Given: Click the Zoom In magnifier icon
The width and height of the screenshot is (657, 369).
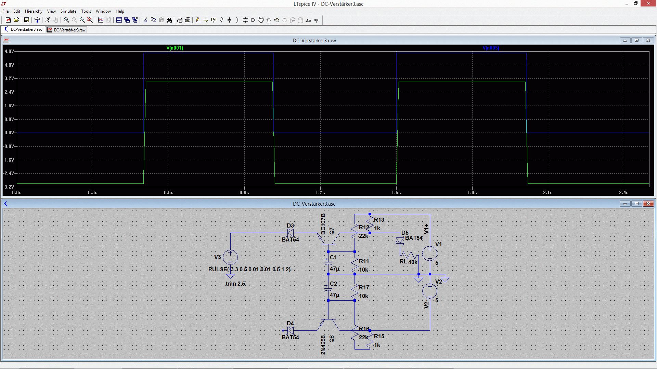Looking at the screenshot, I should click(66, 20).
